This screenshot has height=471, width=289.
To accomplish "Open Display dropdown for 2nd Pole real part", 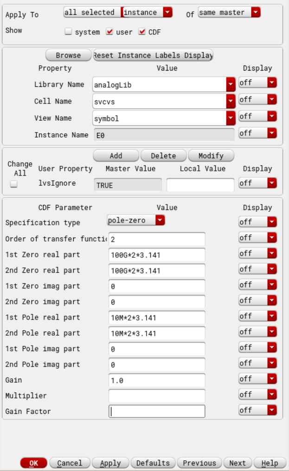I will point(257,332).
